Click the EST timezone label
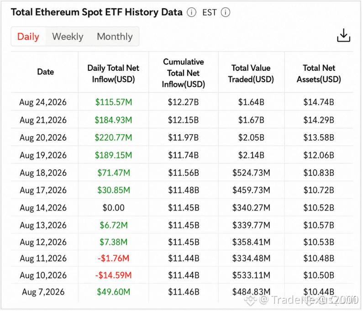This screenshot has width=362, height=311. coord(210,12)
